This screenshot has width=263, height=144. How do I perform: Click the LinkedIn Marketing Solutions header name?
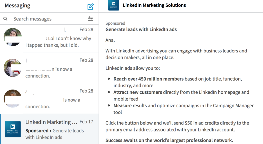point(154,5)
